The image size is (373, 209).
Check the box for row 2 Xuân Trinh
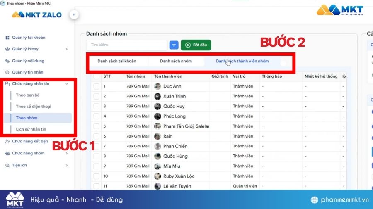96,96
